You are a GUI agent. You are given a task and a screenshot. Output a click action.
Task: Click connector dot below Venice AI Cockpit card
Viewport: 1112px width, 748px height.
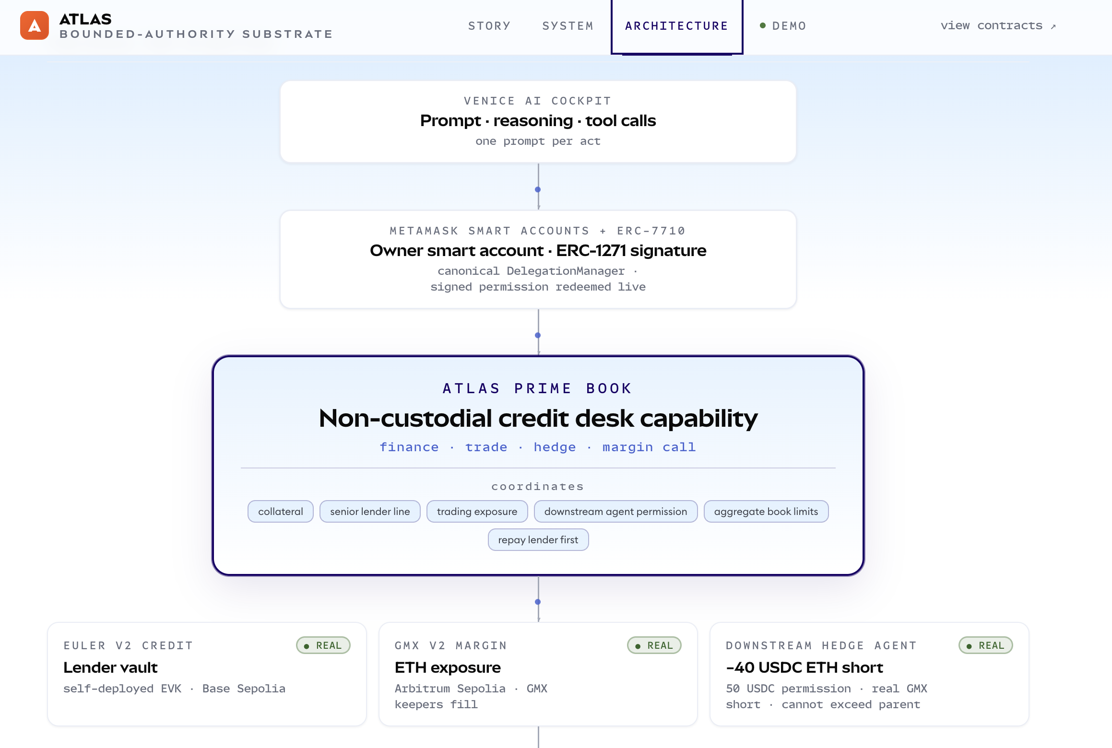(x=538, y=189)
